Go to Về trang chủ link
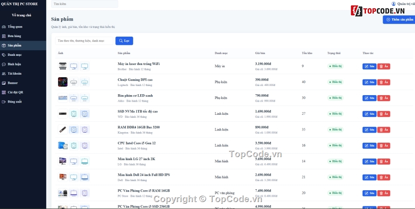Screen dimensions: 415x209 coord(21,15)
